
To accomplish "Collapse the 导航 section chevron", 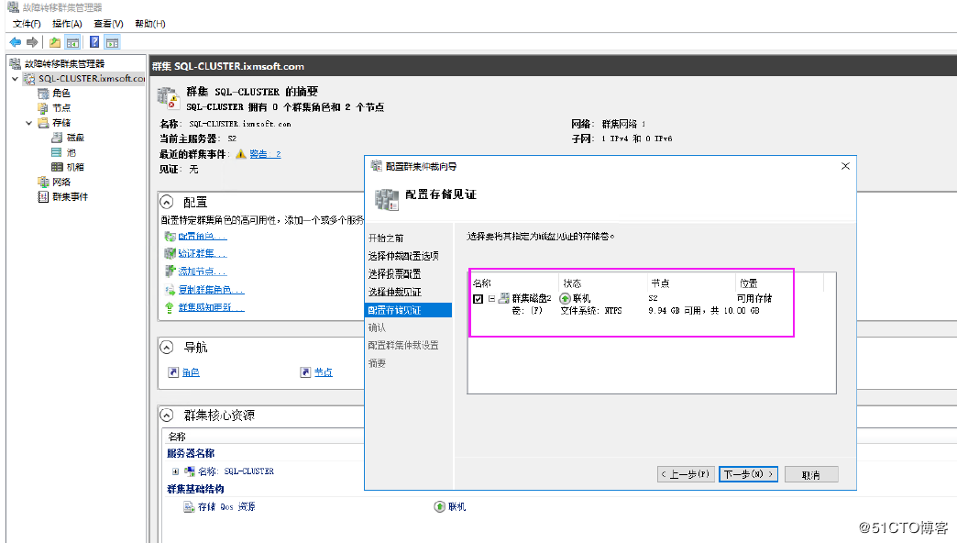I will (x=166, y=347).
